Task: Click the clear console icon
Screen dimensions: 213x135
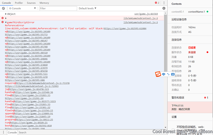Action: click(x=3, y=8)
